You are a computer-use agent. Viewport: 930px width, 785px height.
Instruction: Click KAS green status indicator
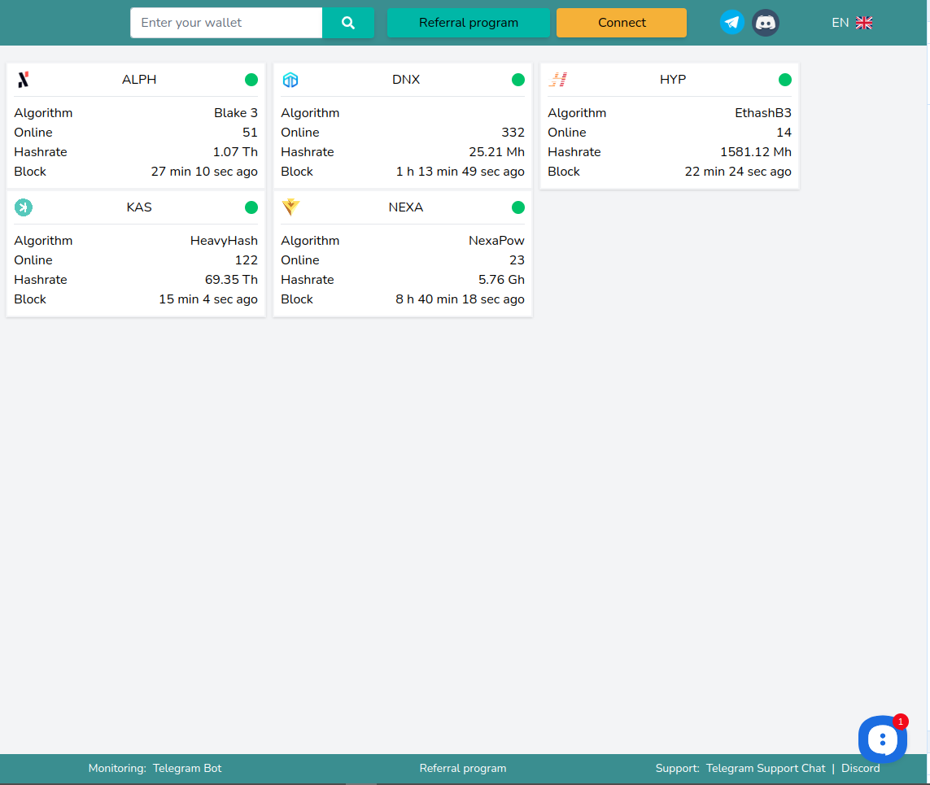(x=251, y=207)
